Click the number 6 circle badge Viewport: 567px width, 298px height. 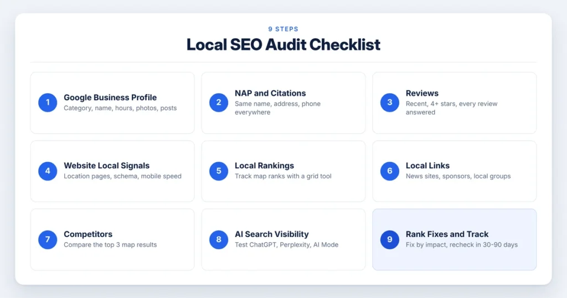click(390, 171)
